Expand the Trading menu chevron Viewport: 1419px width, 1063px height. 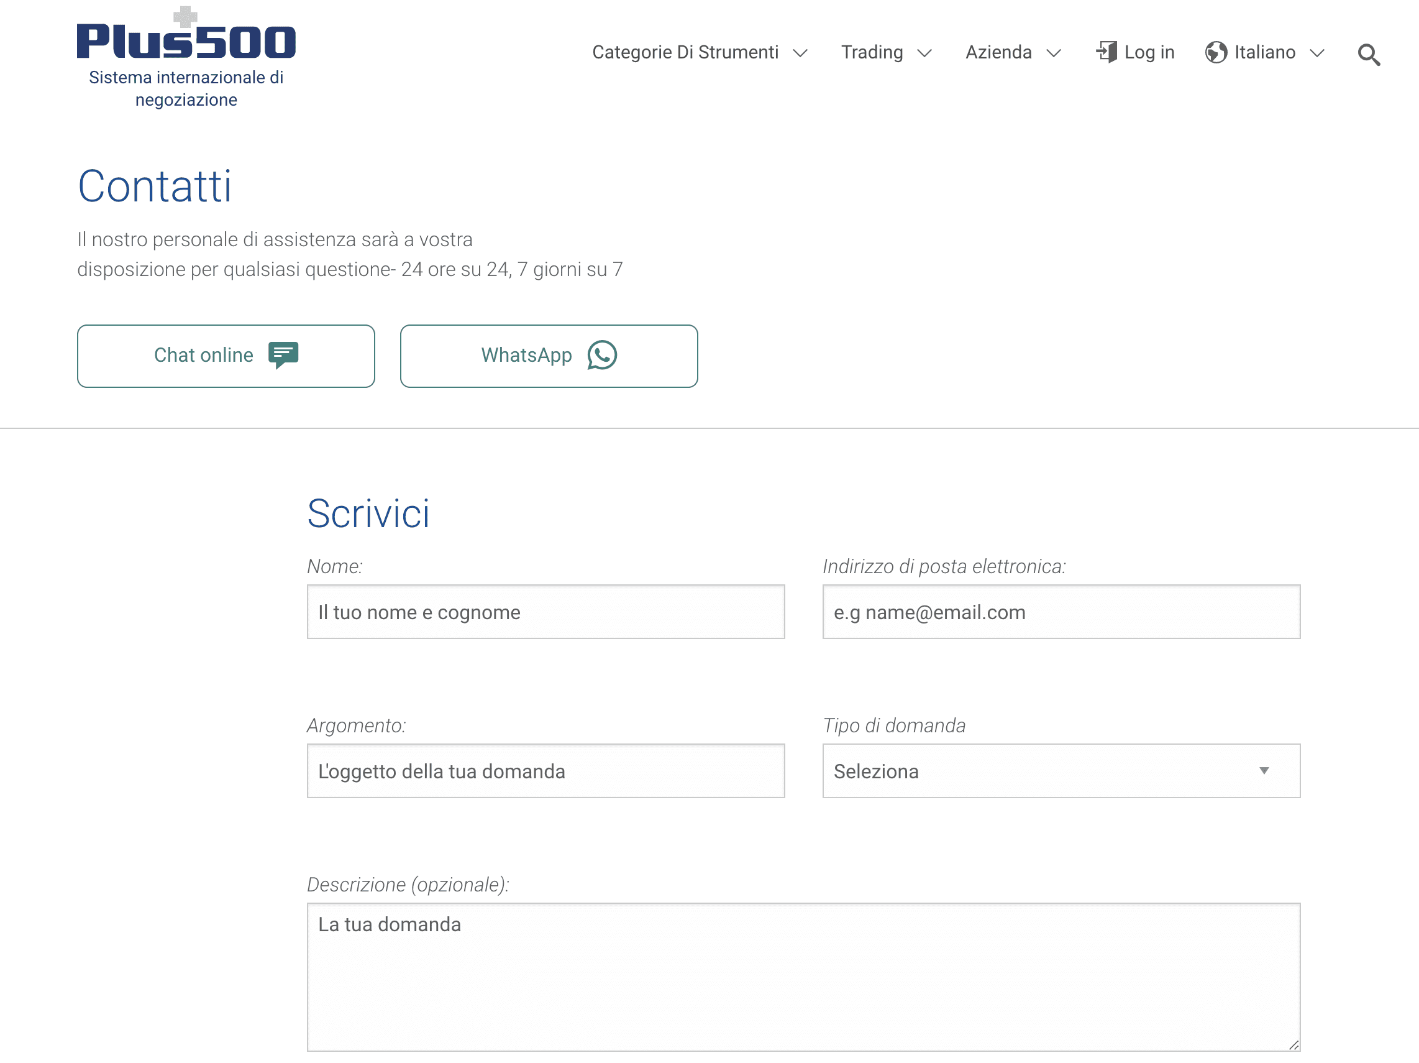click(924, 53)
